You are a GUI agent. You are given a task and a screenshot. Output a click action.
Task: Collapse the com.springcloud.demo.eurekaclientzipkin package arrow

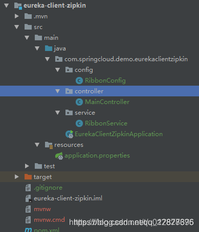pos(48,59)
